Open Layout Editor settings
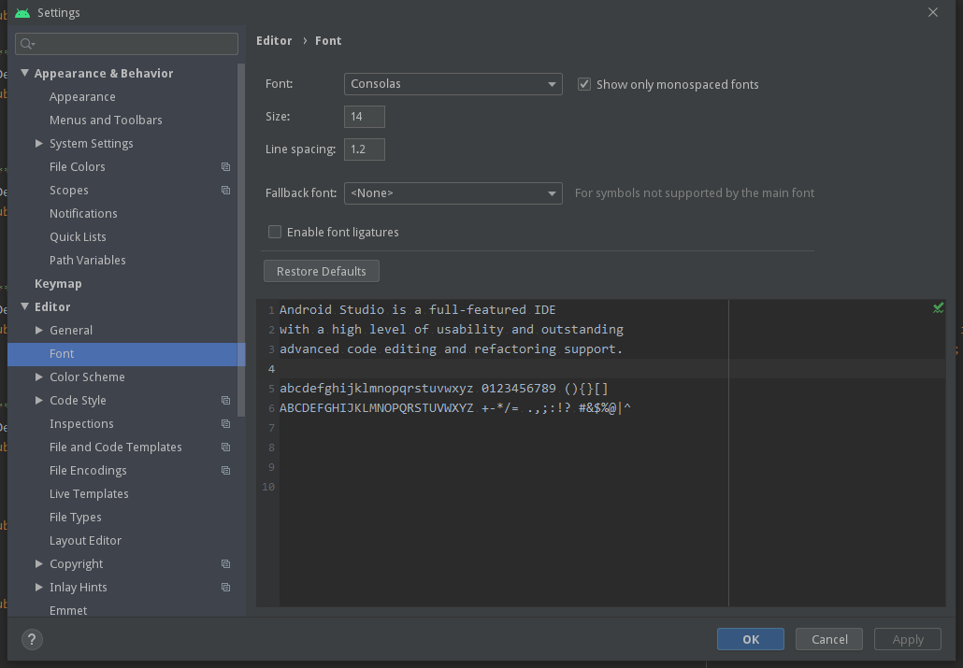This screenshot has width=963, height=668. tap(85, 541)
